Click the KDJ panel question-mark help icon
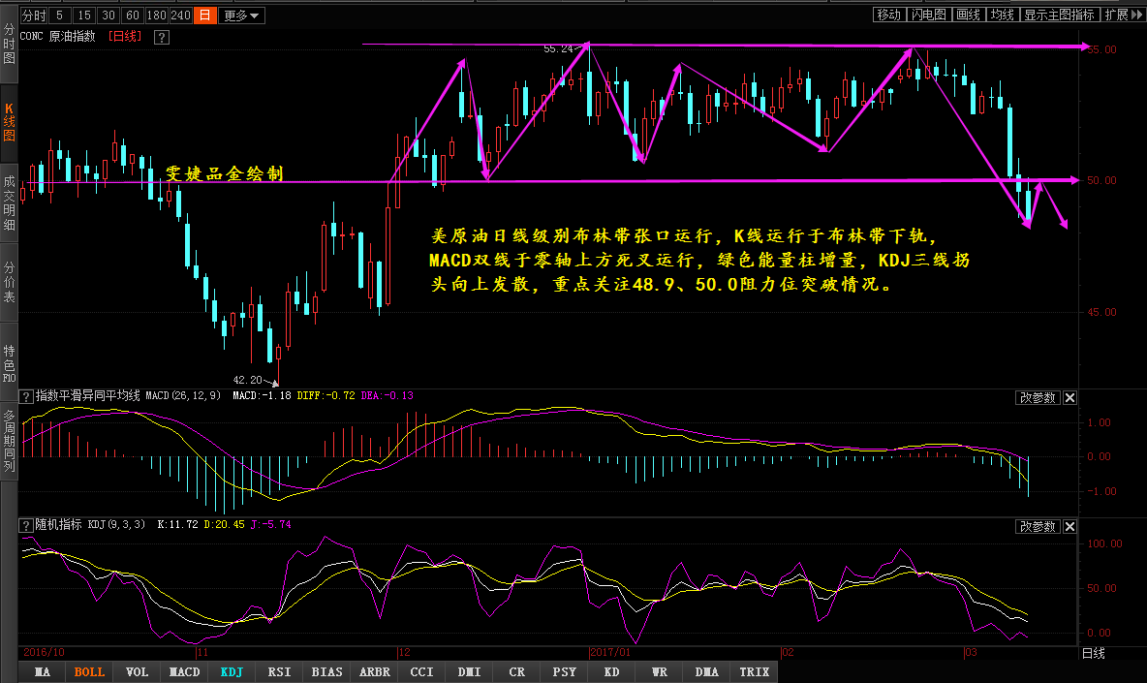This screenshot has width=1147, height=683. coord(26,525)
